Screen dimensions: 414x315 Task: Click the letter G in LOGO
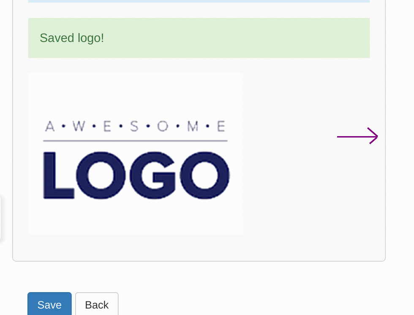(x=153, y=175)
